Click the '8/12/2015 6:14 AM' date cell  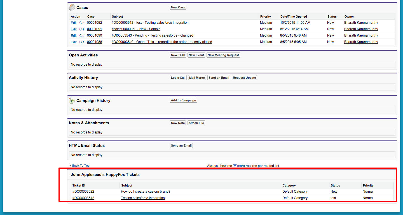(294, 29)
